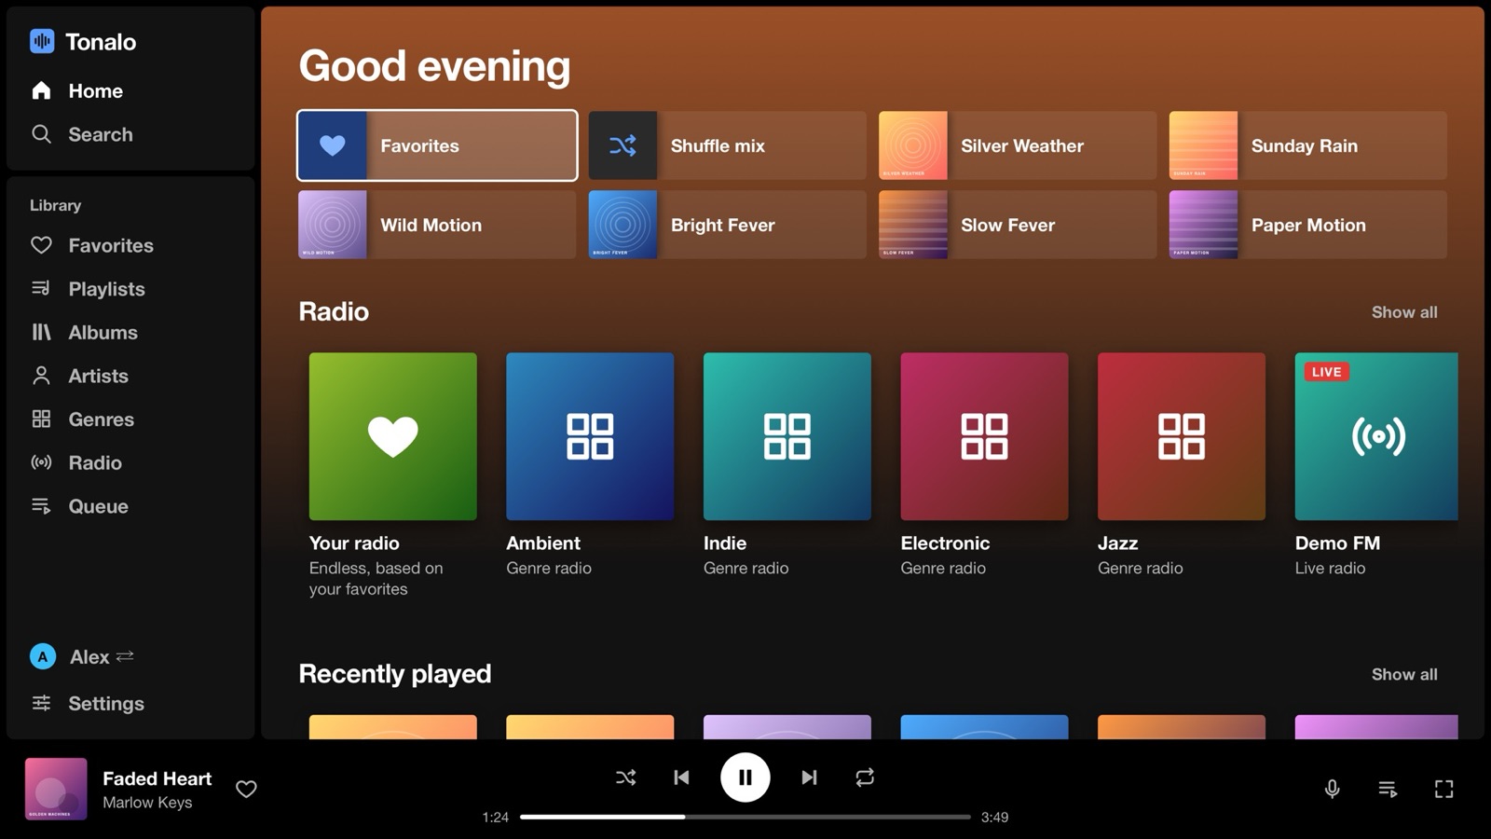The image size is (1491, 839).
Task: Click the Queue list icon in sidebar
Action: (x=41, y=506)
